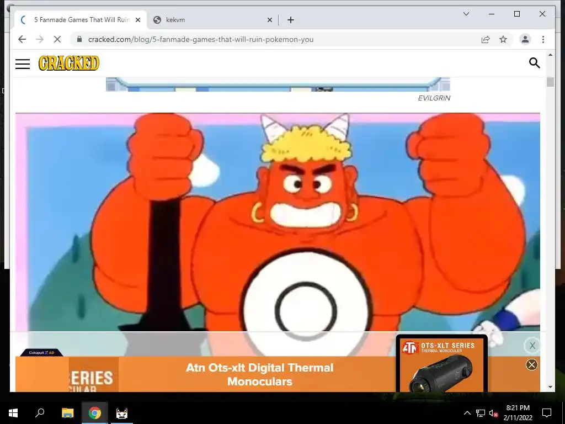Stop loading the page

click(57, 39)
